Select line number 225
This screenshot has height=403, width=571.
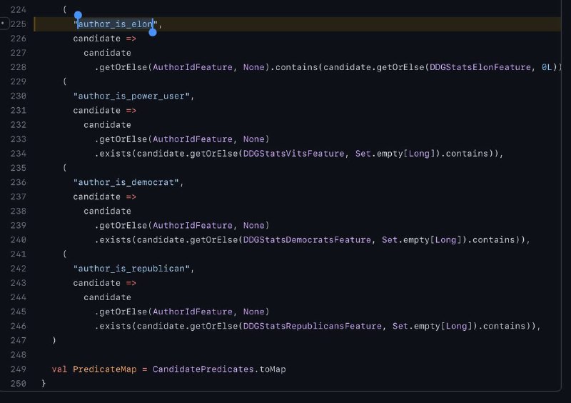pyautogui.click(x=18, y=24)
